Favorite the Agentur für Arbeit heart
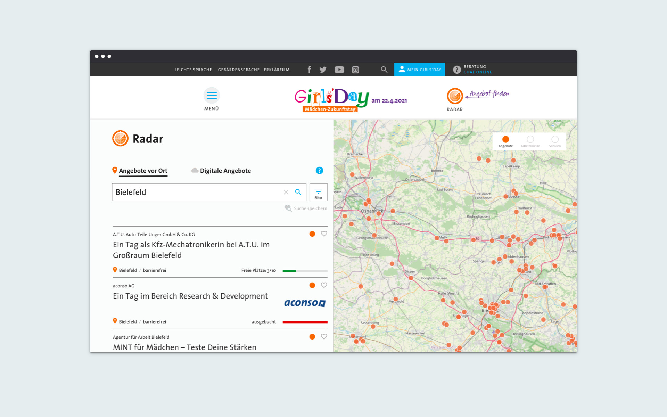The width and height of the screenshot is (667, 417). pyautogui.click(x=324, y=337)
